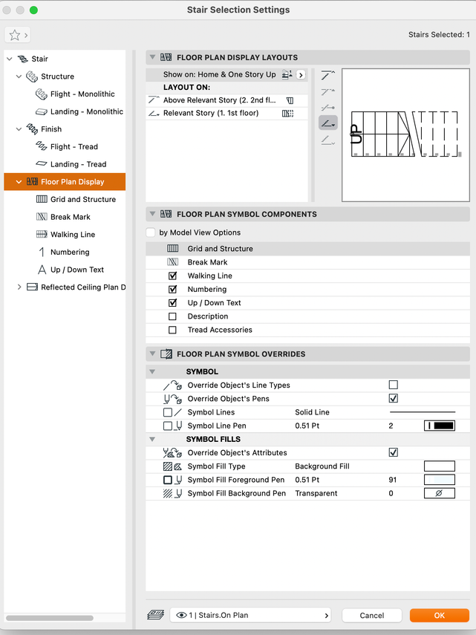Click the Up / Down Text tree icon
This screenshot has height=635, width=476.
tap(42, 270)
